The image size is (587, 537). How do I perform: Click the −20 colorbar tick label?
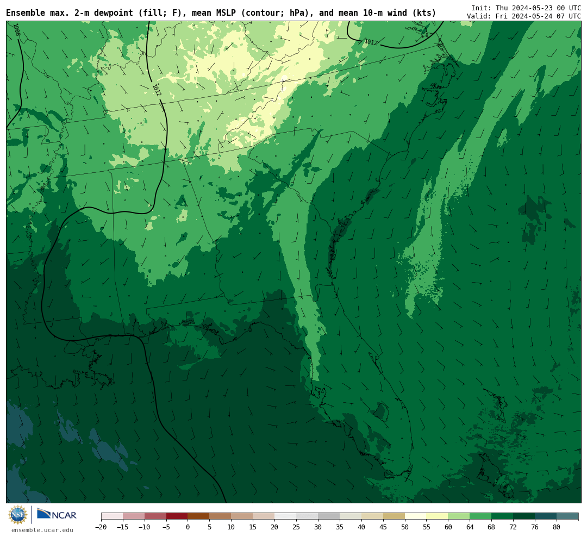tap(101, 527)
